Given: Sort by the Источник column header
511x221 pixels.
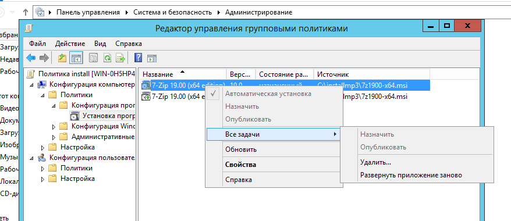Looking at the screenshot, I should 371,74.
